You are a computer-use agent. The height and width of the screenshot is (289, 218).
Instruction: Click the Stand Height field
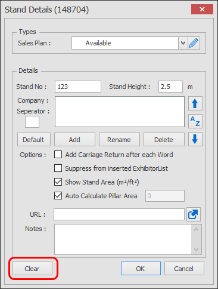170,87
